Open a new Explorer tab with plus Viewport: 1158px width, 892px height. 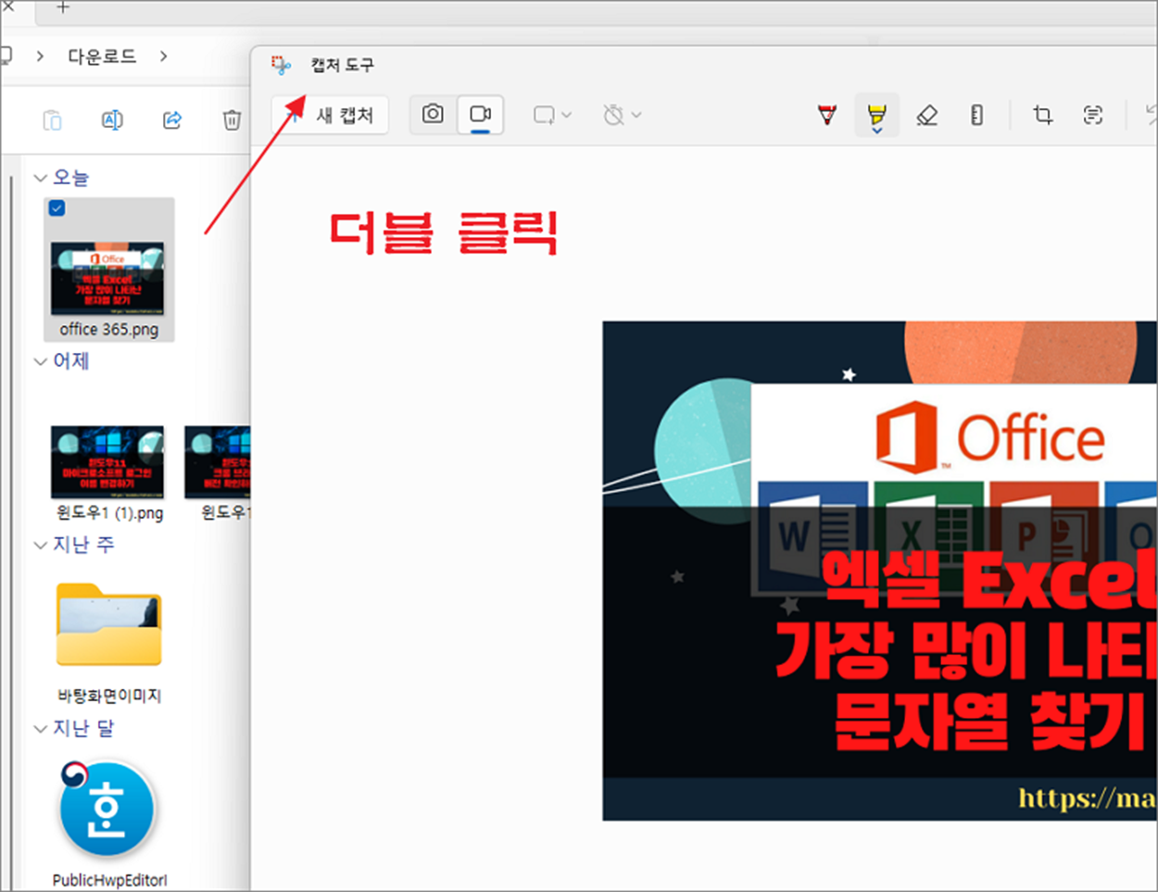point(63,7)
